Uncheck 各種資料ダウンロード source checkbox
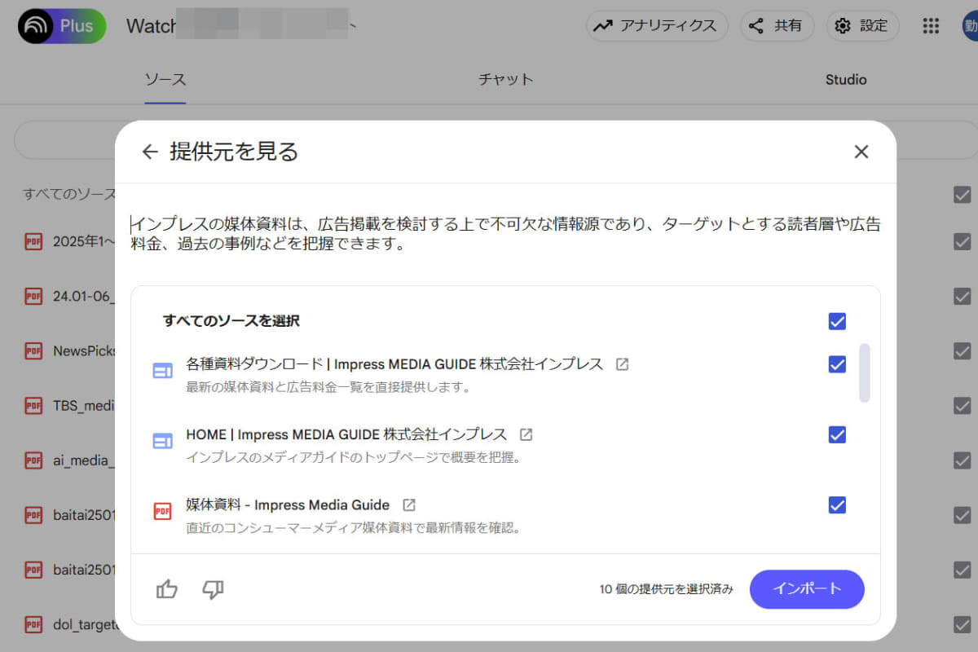 pyautogui.click(x=837, y=364)
